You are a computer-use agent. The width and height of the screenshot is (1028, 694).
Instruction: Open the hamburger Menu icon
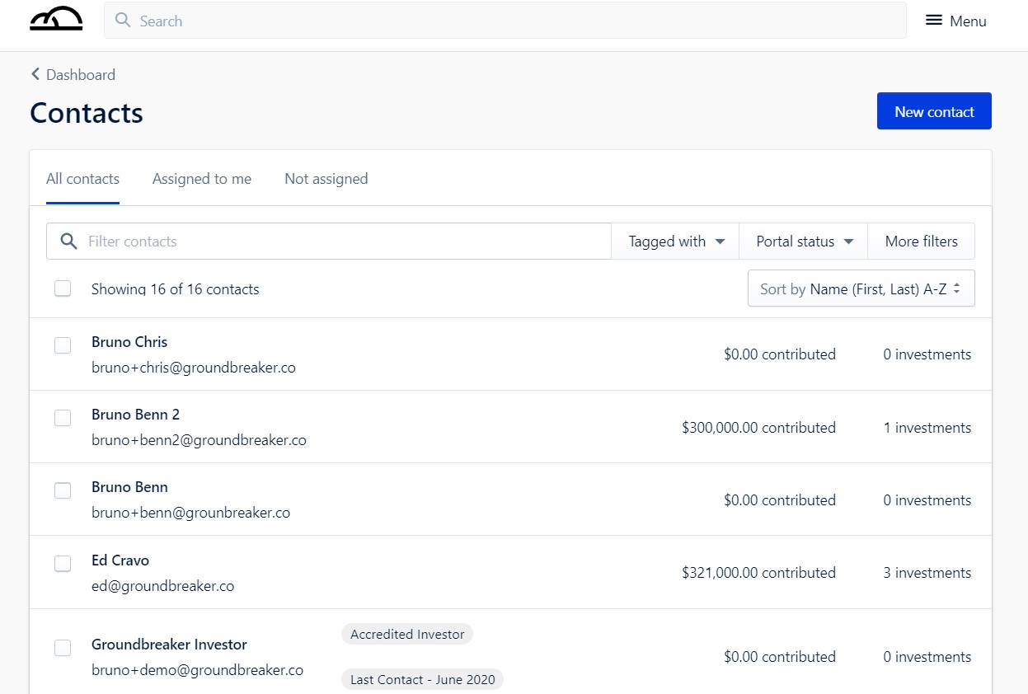click(932, 20)
